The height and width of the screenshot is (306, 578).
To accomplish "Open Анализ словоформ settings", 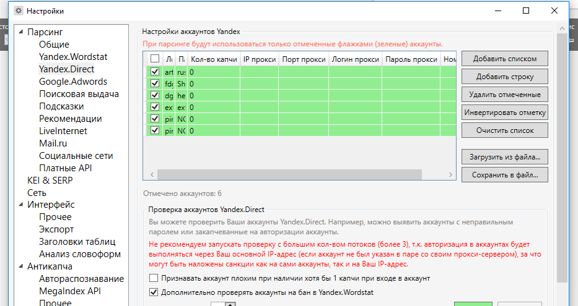I will [x=80, y=254].
